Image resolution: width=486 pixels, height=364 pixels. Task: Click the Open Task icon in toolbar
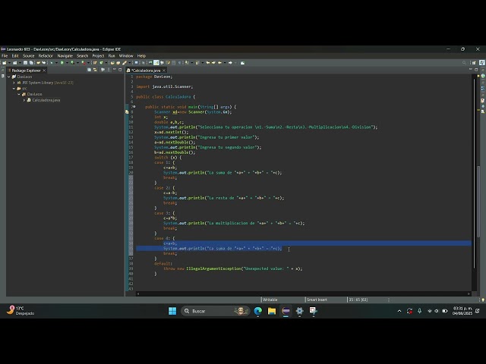click(118, 63)
